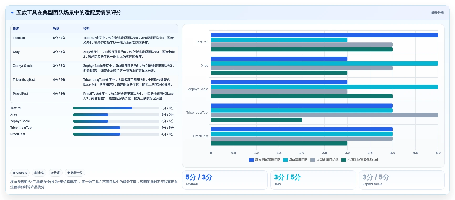Image resolution: width=455 pixels, height=200 pixels.
Task: Click the footer note about 横向条形图
Action: click(x=94, y=184)
